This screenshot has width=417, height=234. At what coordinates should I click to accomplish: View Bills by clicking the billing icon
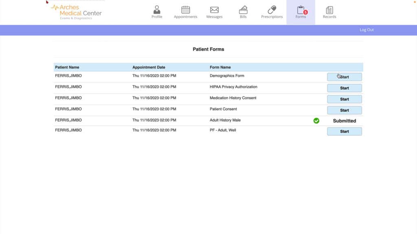pyautogui.click(x=243, y=9)
